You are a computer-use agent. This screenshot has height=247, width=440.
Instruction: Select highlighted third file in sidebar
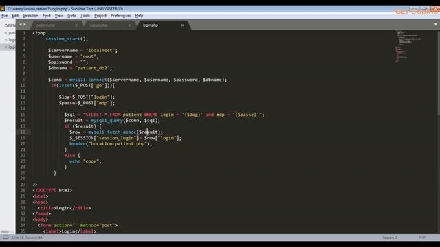click(8, 47)
